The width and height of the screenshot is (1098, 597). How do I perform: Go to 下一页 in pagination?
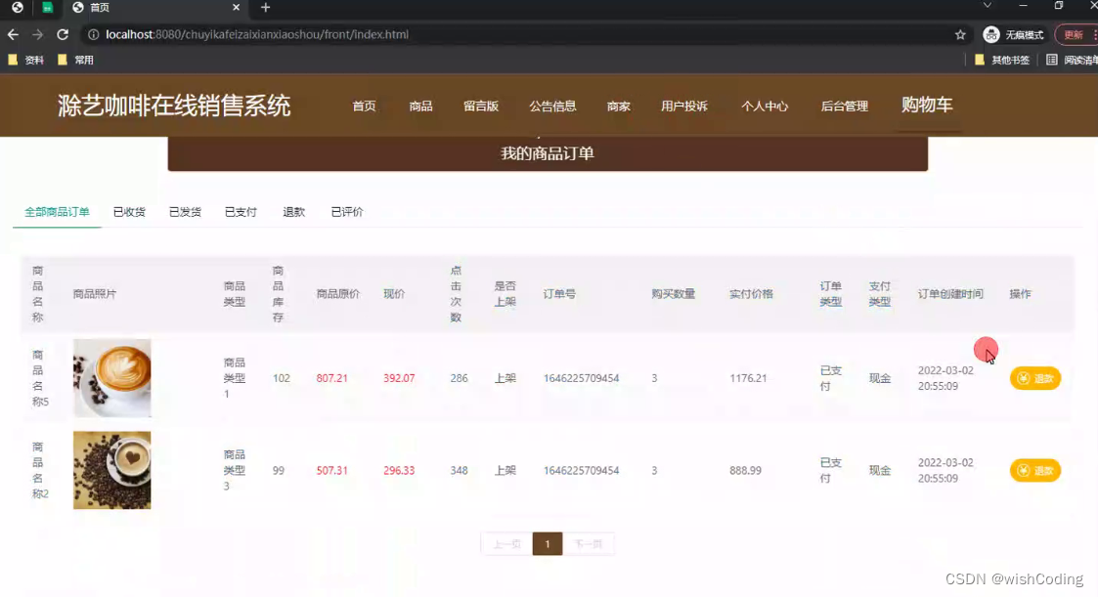(x=588, y=544)
